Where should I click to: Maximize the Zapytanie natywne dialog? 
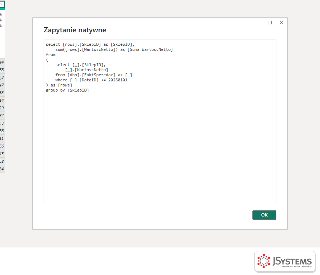[x=269, y=23]
